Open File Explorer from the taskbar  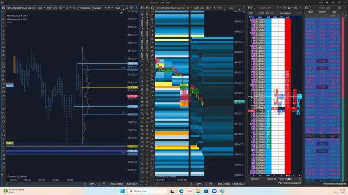coord(198,191)
